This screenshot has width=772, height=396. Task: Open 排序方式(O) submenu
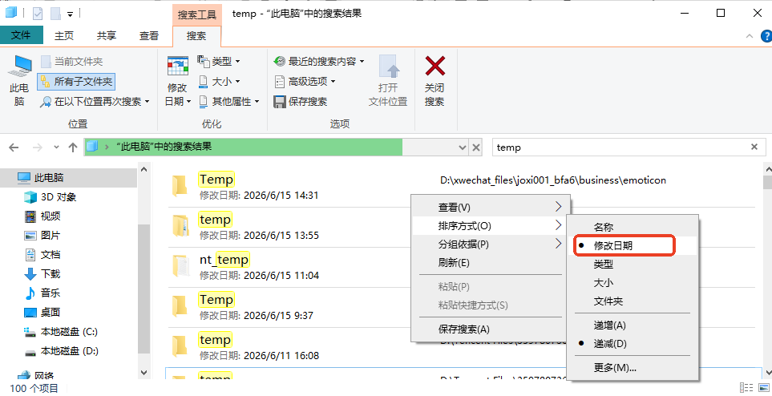(x=491, y=226)
